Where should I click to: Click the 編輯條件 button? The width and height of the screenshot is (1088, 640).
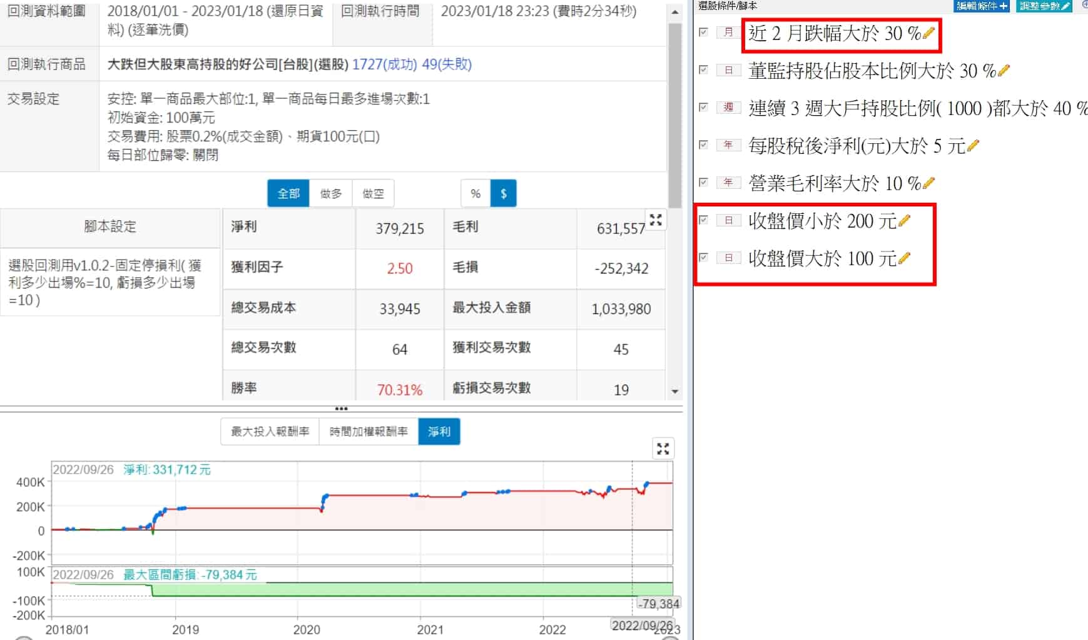(982, 6)
